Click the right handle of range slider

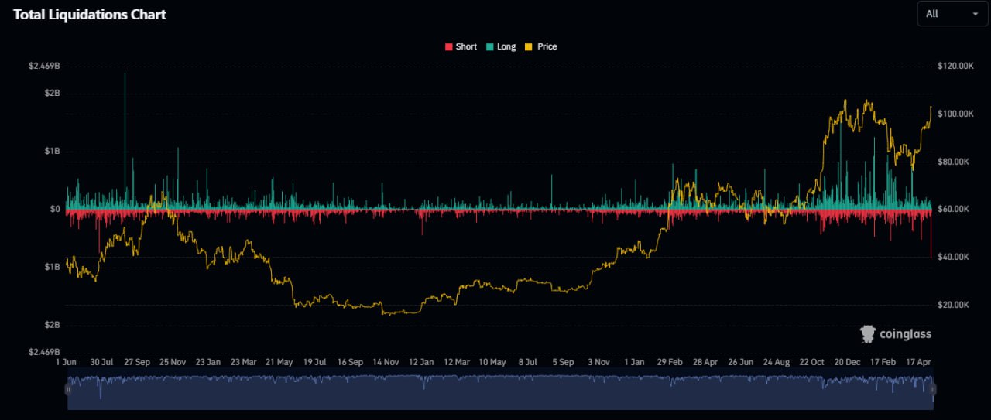(x=934, y=391)
